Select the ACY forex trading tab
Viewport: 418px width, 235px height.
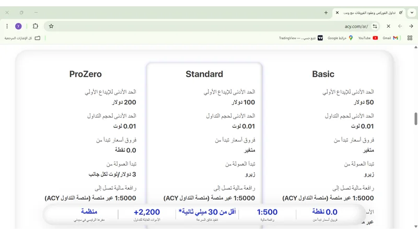click(x=369, y=13)
